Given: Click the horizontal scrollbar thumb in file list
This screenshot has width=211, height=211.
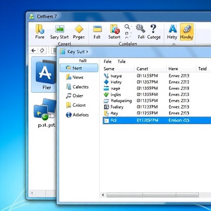Looking at the screenshot, I should click(152, 195).
